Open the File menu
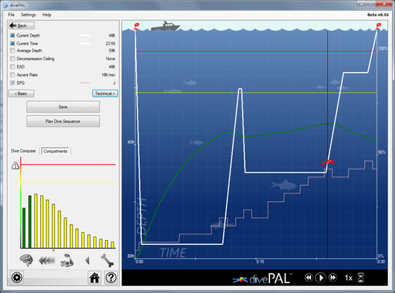Viewport: 395px width, 293px height. click(11, 15)
